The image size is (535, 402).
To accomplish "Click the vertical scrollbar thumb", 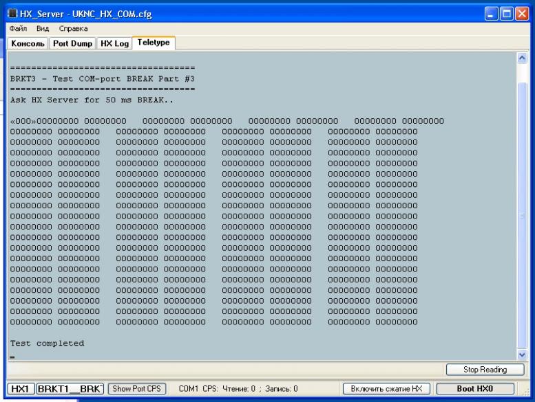I will point(521,213).
